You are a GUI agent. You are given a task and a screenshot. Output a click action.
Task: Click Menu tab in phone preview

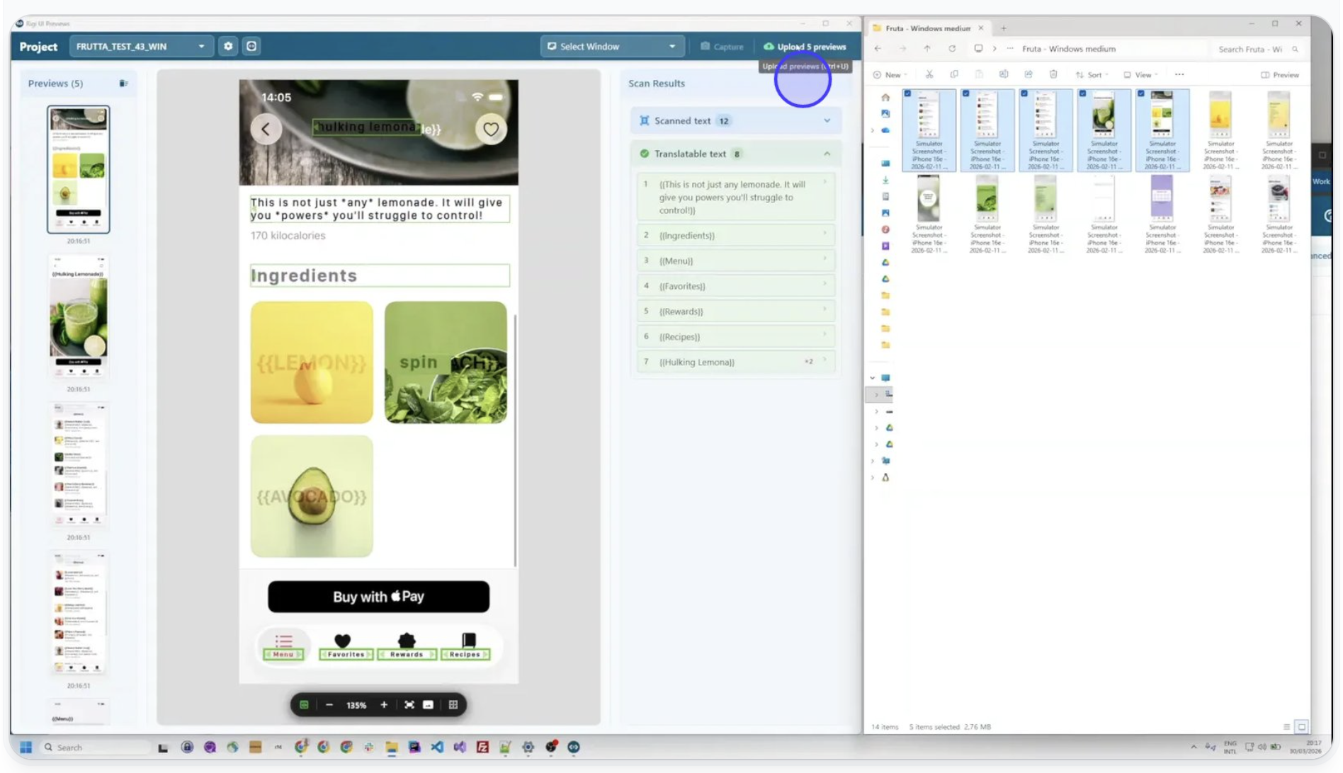tap(283, 647)
